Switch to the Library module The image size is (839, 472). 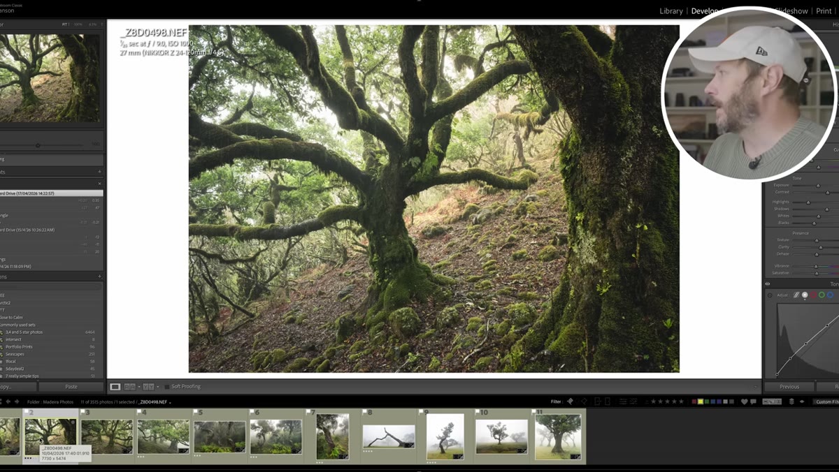tap(671, 11)
